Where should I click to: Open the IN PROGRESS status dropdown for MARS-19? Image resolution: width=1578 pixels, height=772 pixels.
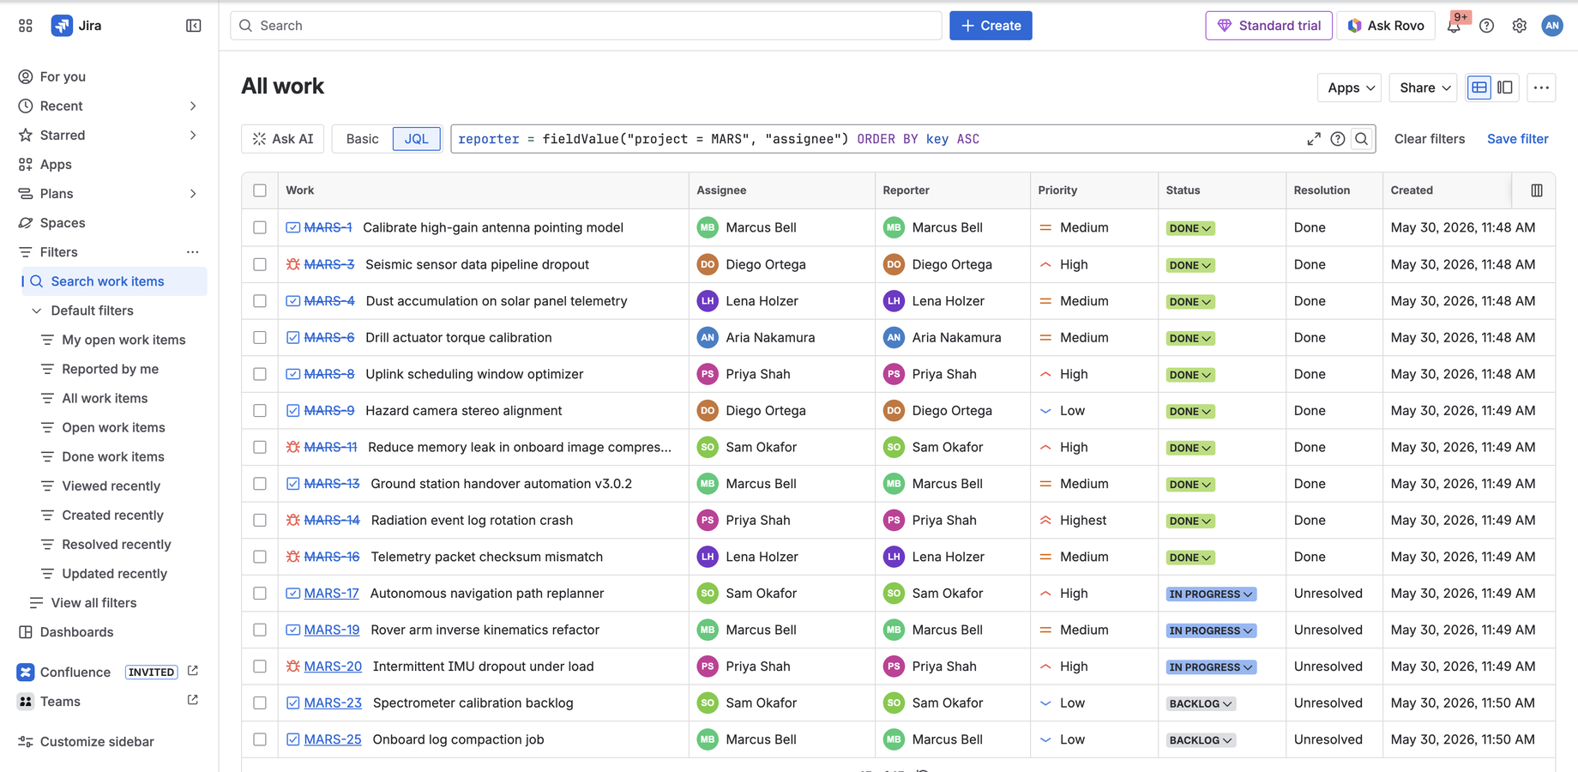click(1211, 630)
